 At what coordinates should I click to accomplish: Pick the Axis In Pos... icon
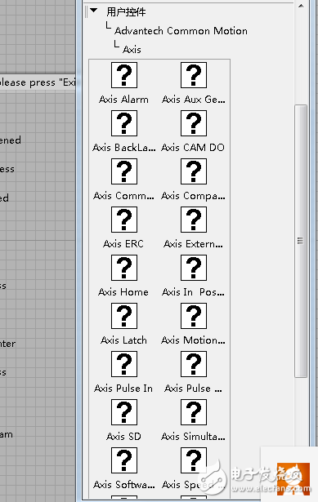point(194,268)
